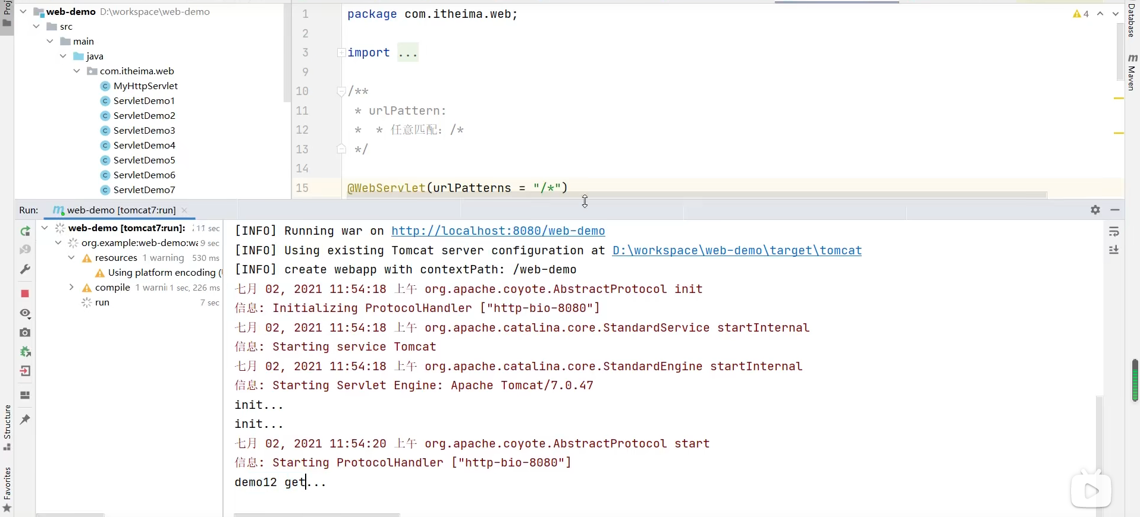This screenshot has height=517, width=1140.
Task: Toggle the Project side panel tab
Action: (7, 14)
